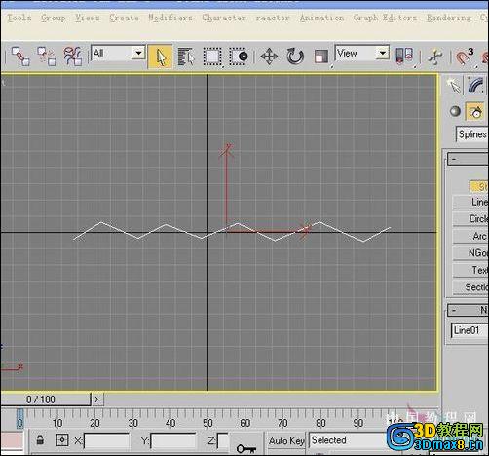Open Select by Name list
The width and height of the screenshot is (489, 456).
pyautogui.click(x=186, y=57)
